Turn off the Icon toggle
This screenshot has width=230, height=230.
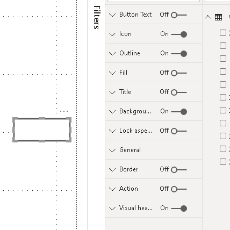pos(179,34)
